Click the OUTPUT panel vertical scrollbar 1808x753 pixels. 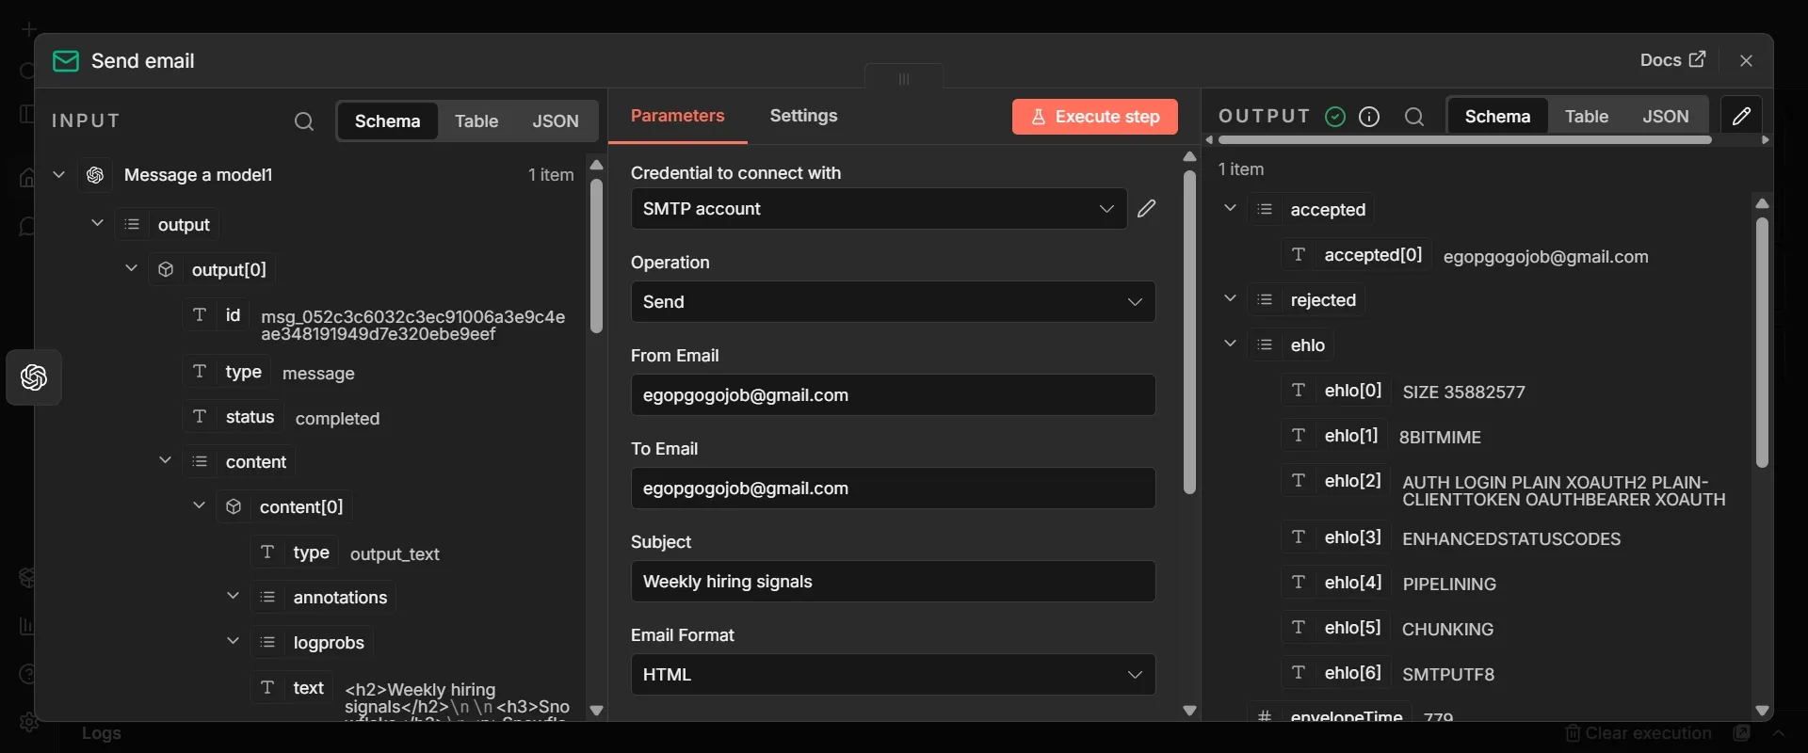tap(1762, 344)
